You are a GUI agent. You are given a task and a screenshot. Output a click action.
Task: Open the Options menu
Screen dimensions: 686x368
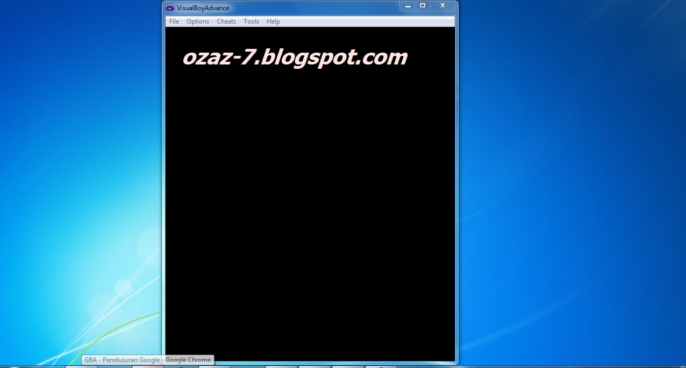198,21
